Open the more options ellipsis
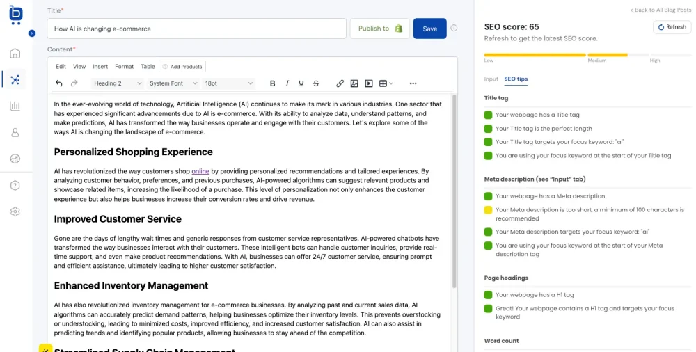Image resolution: width=696 pixels, height=352 pixels. (x=413, y=83)
